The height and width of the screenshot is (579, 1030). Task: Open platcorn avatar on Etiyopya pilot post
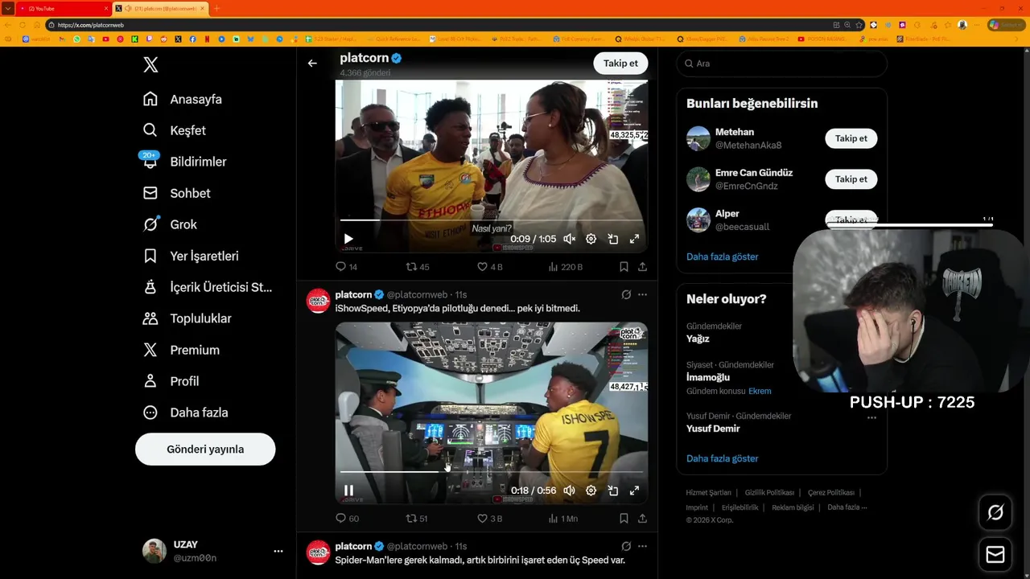319,301
